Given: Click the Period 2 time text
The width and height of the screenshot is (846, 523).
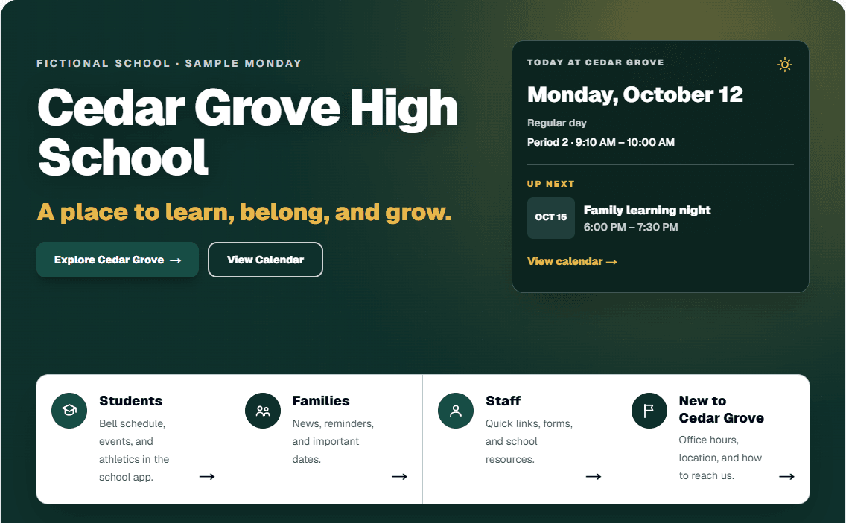Looking at the screenshot, I should [600, 142].
